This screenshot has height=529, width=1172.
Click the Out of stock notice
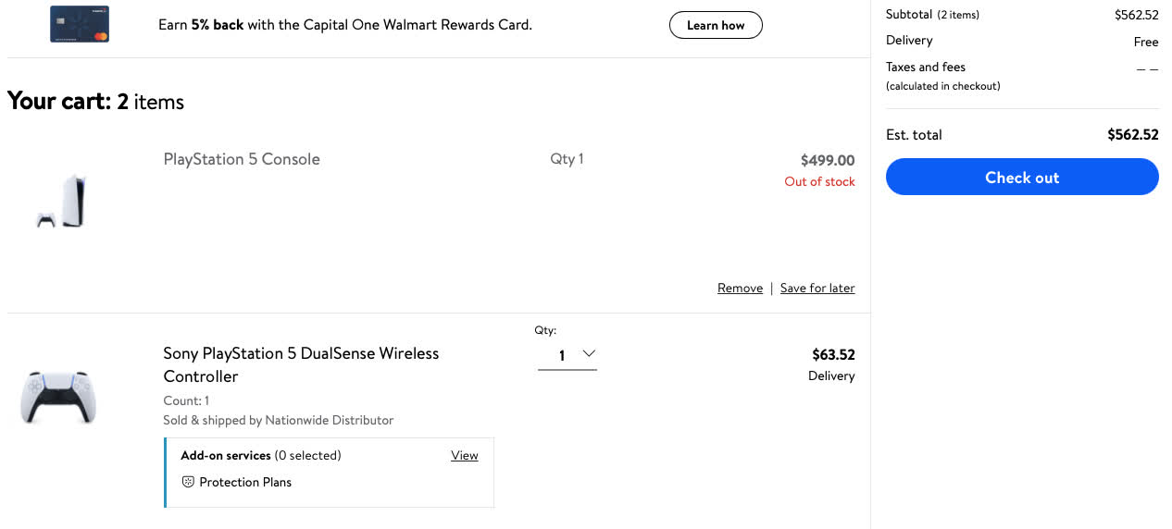click(x=819, y=181)
